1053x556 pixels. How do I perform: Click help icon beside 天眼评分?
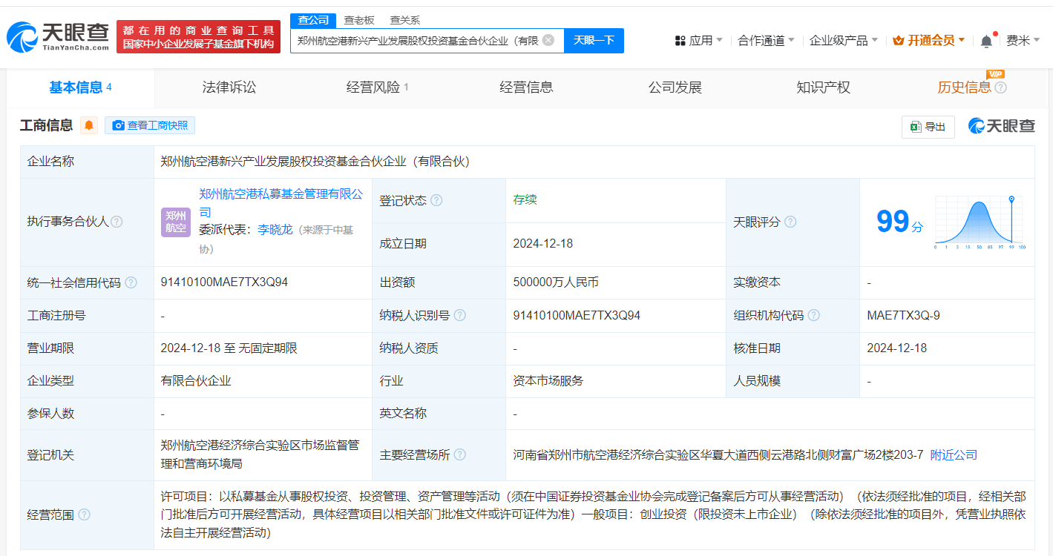(x=790, y=222)
